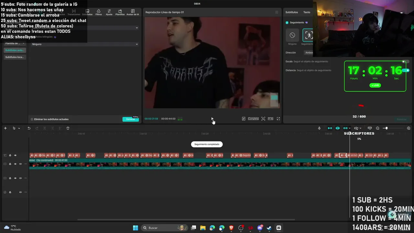Click the Clip combinado video clip label
414x233 pixels.
click(x=45, y=160)
